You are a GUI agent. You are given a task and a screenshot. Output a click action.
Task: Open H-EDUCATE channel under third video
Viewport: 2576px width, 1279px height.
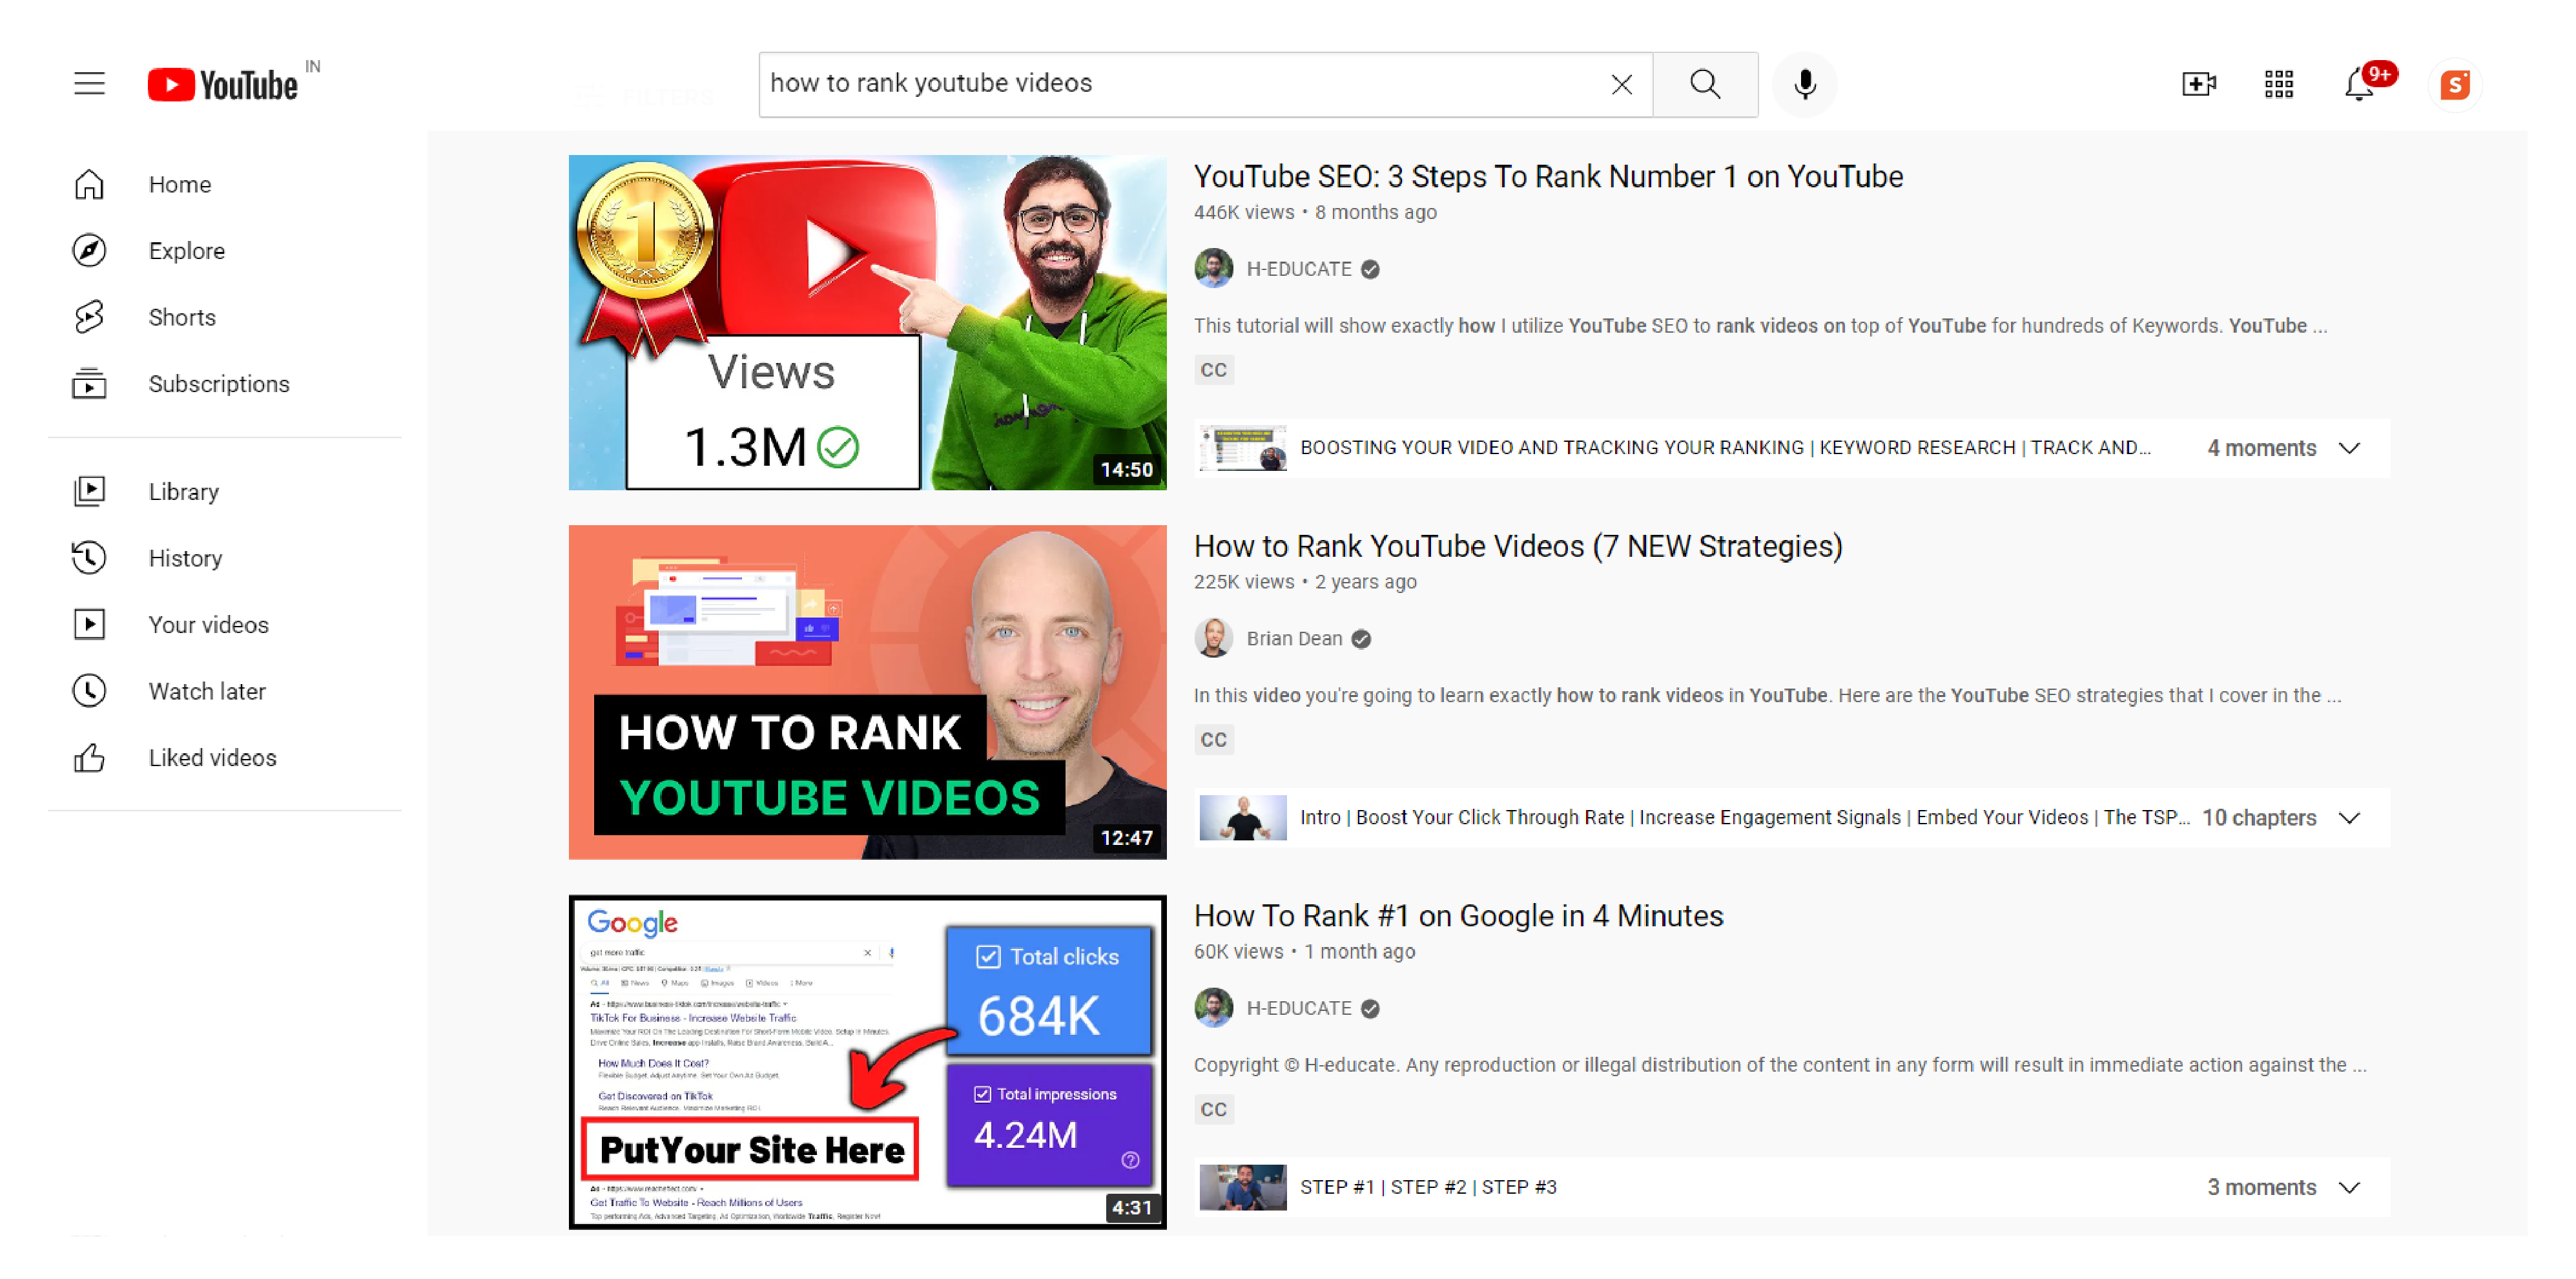pyautogui.click(x=1298, y=1009)
